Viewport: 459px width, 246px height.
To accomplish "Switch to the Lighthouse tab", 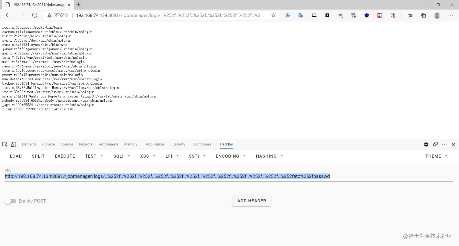I will (x=202, y=144).
